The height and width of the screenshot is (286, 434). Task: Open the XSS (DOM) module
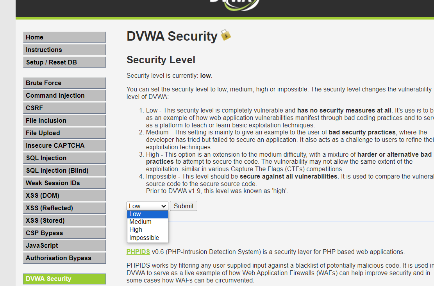[x=64, y=195]
